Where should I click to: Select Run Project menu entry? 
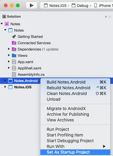click(x=75, y=129)
